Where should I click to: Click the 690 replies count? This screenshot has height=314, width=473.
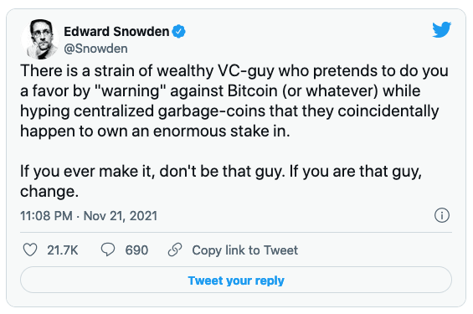pos(136,250)
